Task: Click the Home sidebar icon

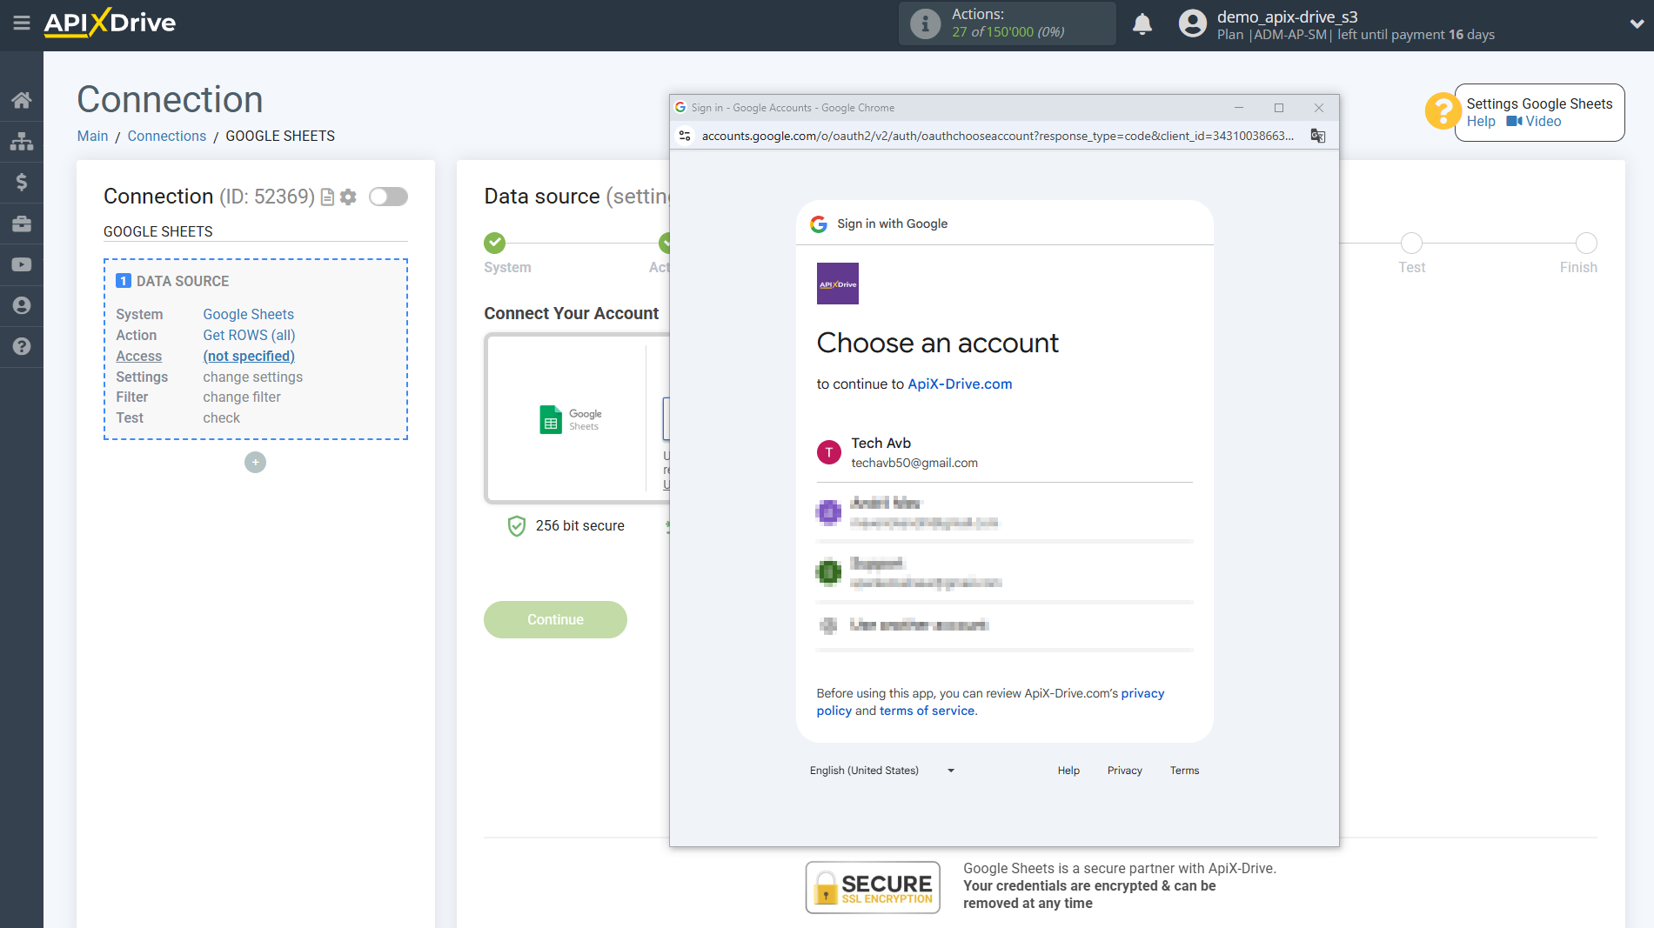Action: tap(22, 100)
